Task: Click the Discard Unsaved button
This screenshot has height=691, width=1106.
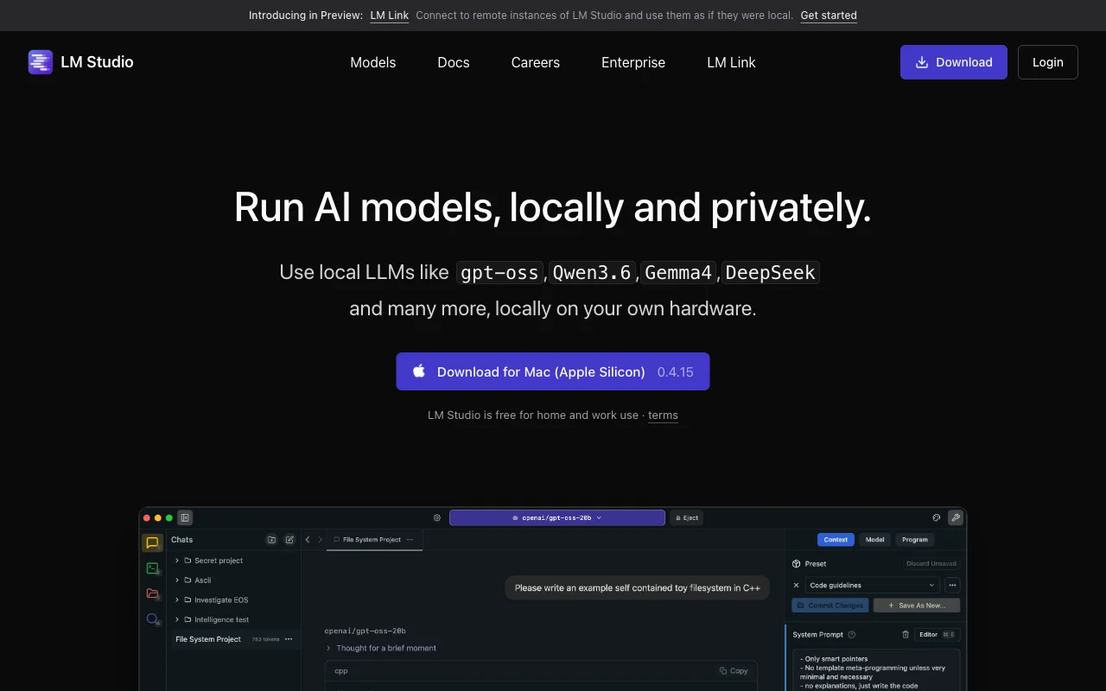Action: (x=931, y=564)
